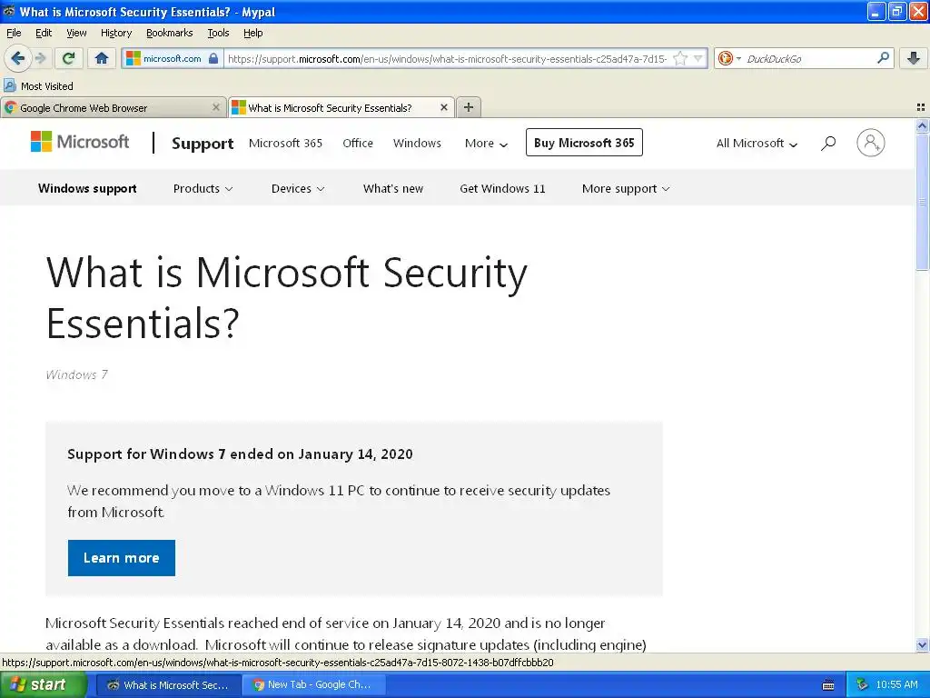Open URL history dropdown arrow
Screen dimensions: 930x698
pyautogui.click(x=698, y=58)
